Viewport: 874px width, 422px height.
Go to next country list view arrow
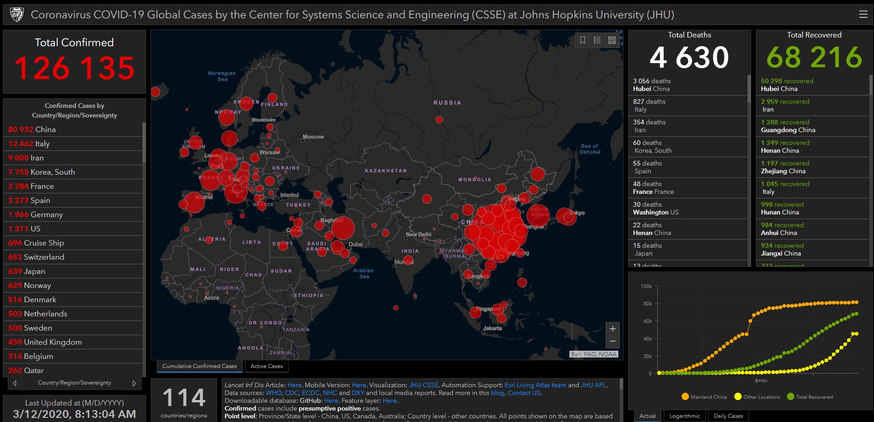[134, 383]
